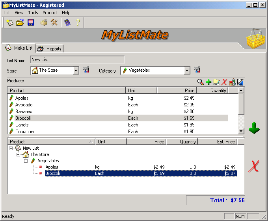The width and height of the screenshot is (268, 221).
Task: Click the lower Unit column header
Action: tap(111, 141)
